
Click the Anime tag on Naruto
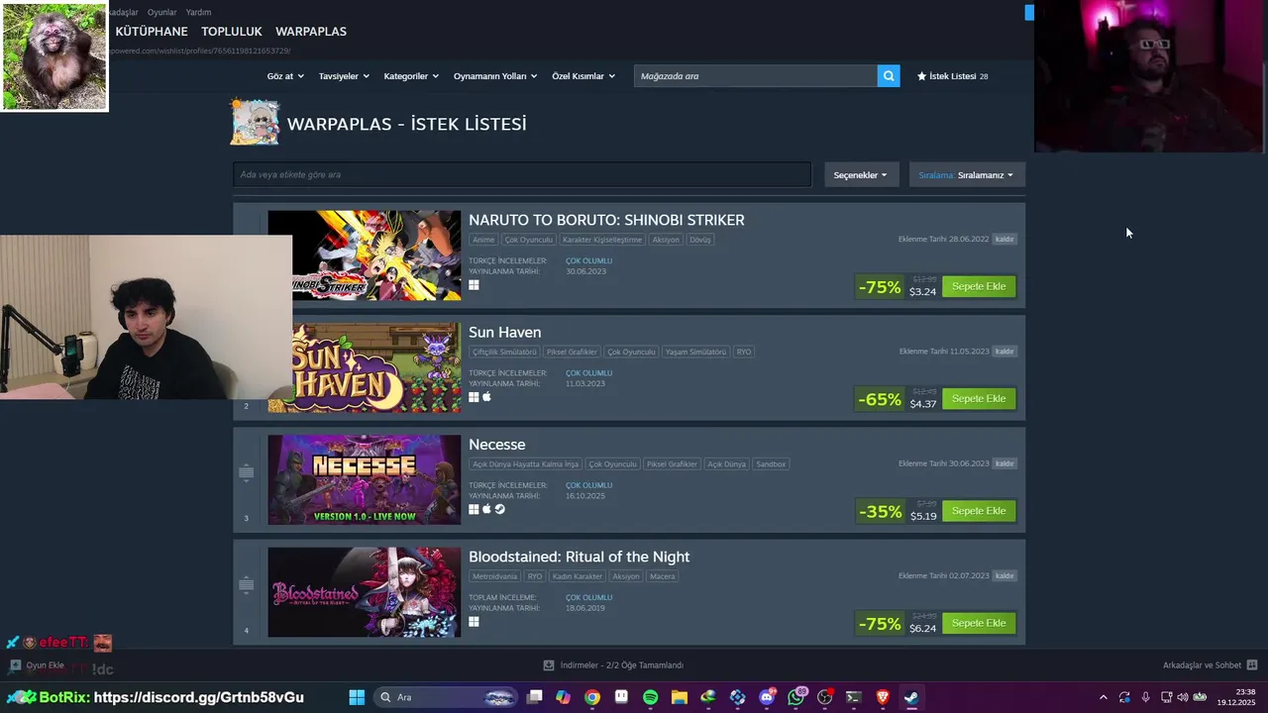pyautogui.click(x=483, y=240)
